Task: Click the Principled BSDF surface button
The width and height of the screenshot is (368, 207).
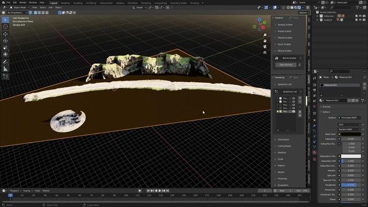Action: [349, 117]
